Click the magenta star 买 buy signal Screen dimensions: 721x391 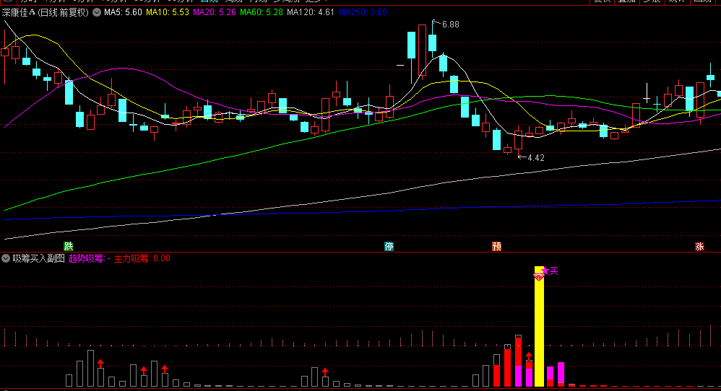point(550,271)
